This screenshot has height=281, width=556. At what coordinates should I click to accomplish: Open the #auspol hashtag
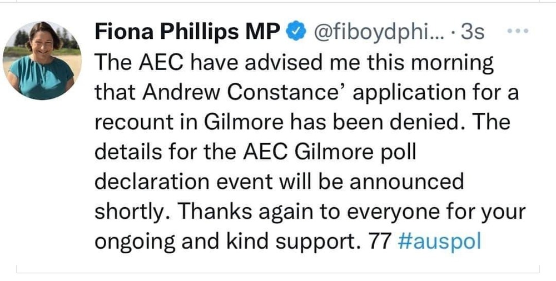[440, 243]
